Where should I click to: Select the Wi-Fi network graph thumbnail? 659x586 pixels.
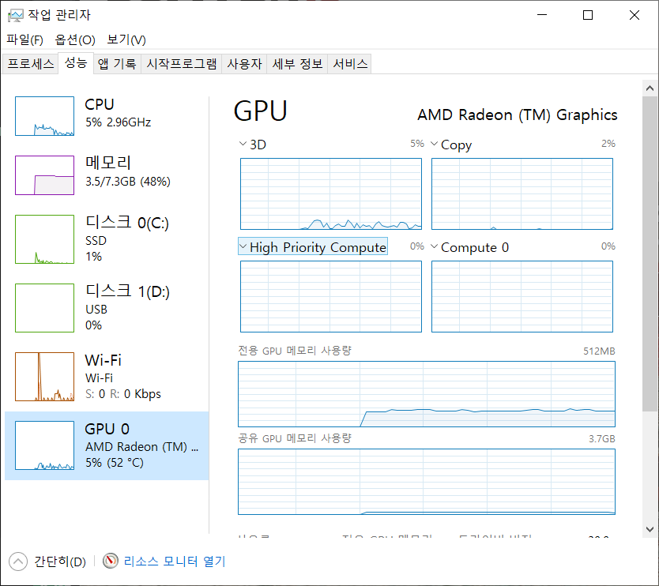pyautogui.click(x=44, y=377)
